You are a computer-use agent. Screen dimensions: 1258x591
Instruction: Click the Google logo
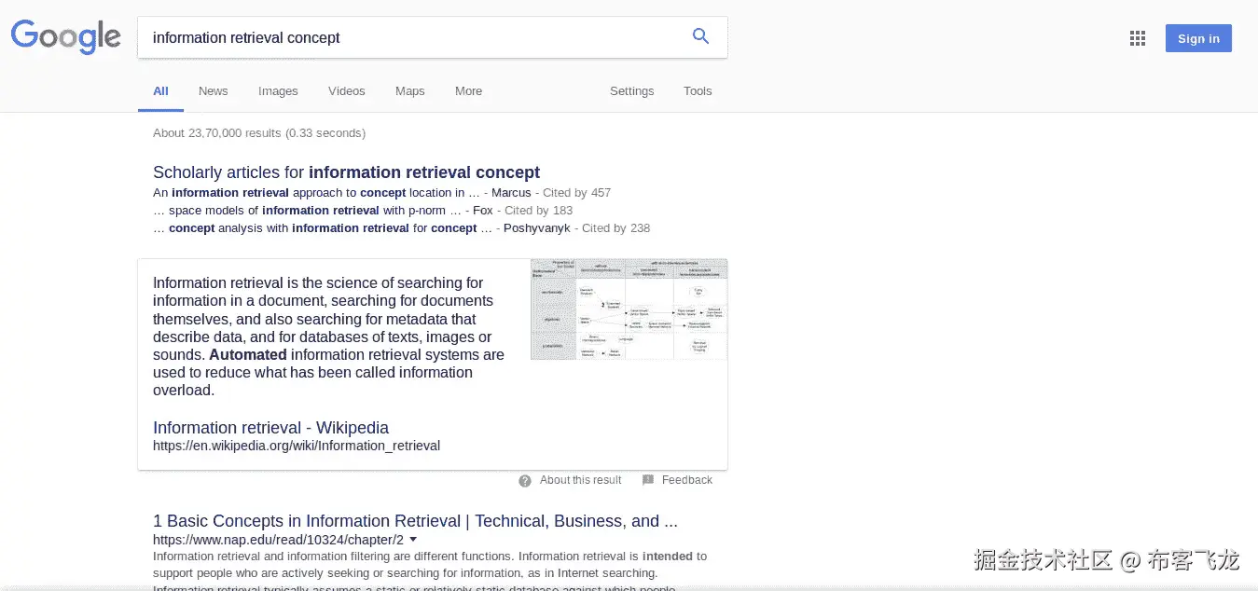coord(65,37)
